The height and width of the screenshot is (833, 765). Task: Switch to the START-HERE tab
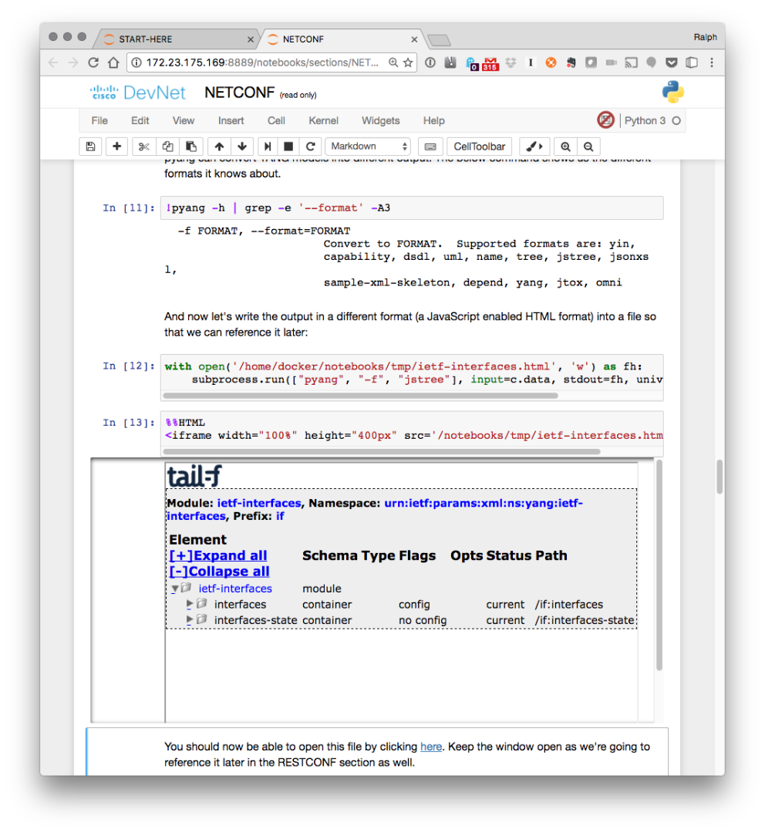click(x=175, y=39)
